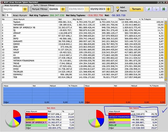Sort main table by 'Aracı Kurum' column header
Image resolution: width=168 pixels, height=132 pixels.
click(x=35, y=19)
